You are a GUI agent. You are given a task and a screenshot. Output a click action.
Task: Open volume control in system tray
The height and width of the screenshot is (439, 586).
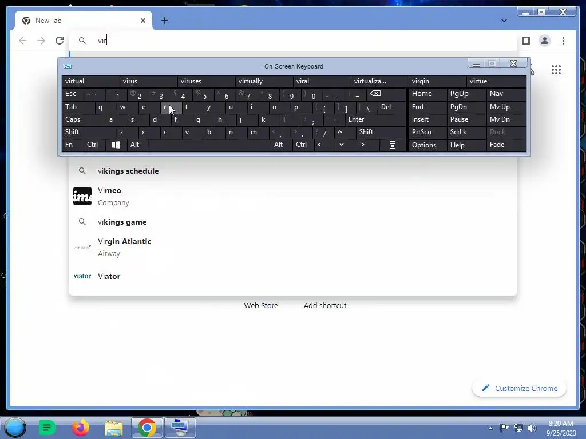(x=532, y=428)
